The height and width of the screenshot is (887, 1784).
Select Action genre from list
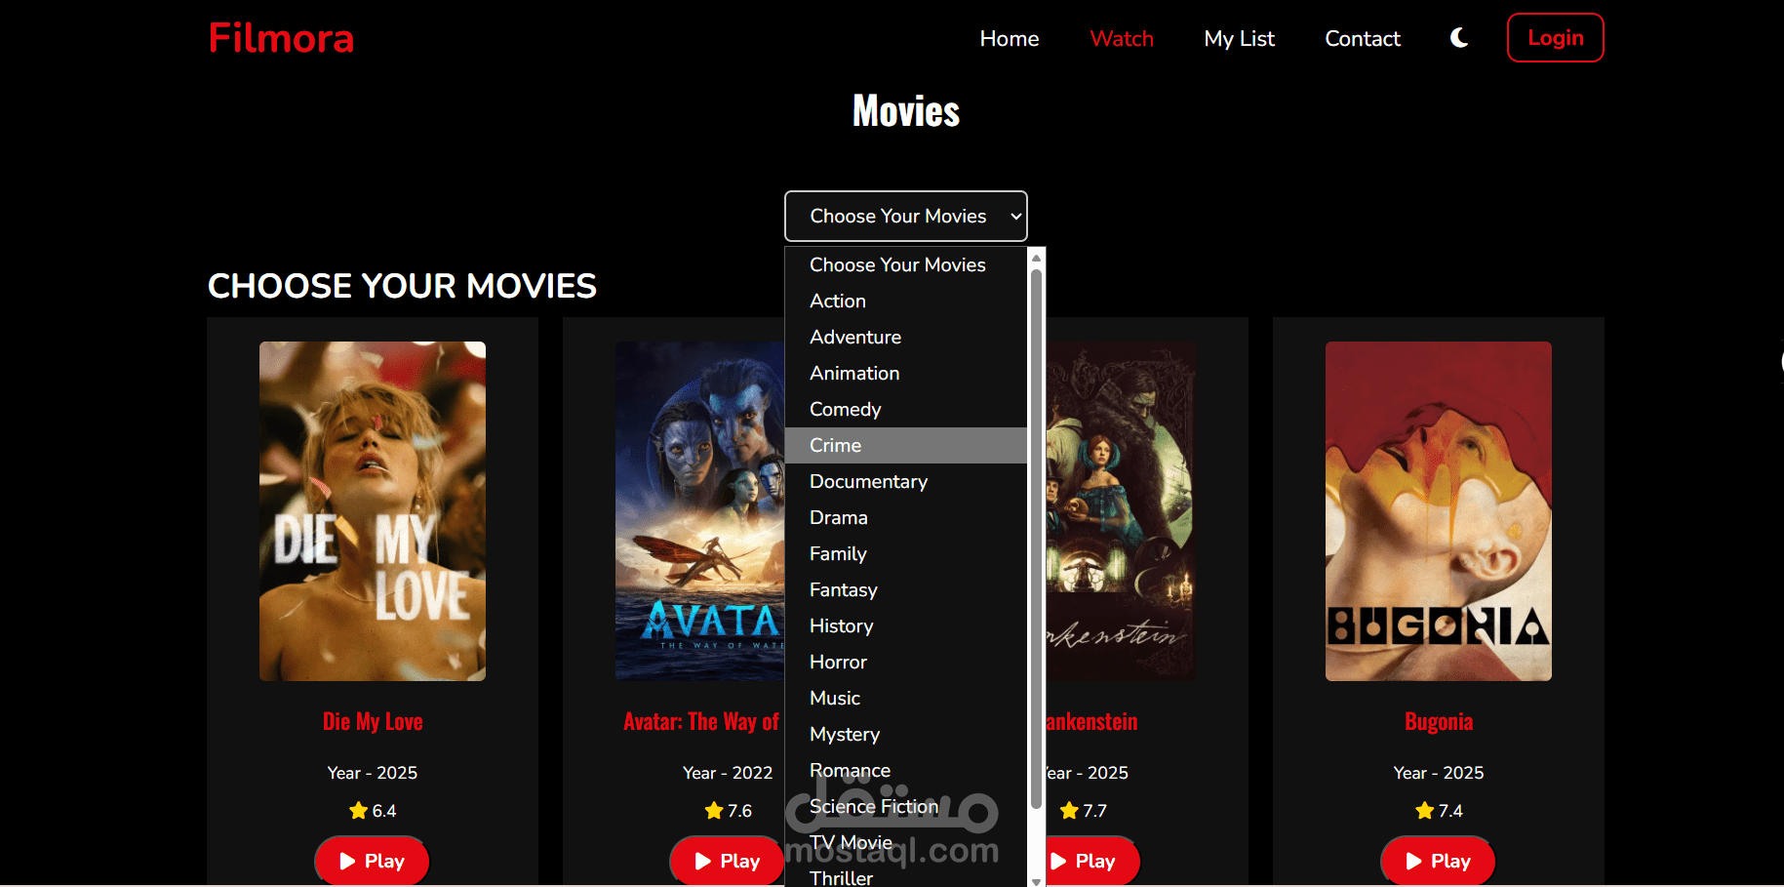(x=906, y=301)
